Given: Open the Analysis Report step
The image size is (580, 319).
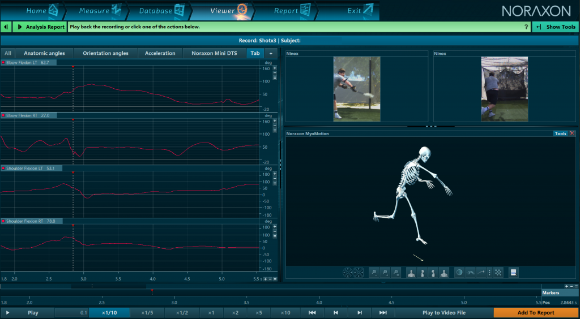Looking at the screenshot, I should coord(40,27).
